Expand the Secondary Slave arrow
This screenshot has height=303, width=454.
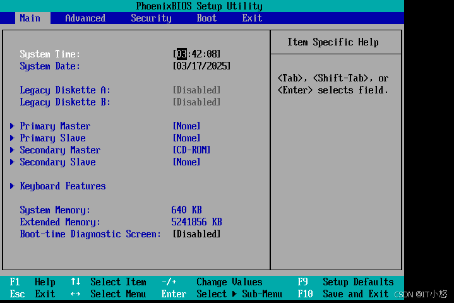[12, 162]
